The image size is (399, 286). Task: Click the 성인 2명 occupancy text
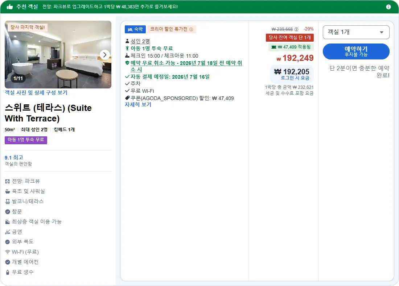click(x=140, y=41)
